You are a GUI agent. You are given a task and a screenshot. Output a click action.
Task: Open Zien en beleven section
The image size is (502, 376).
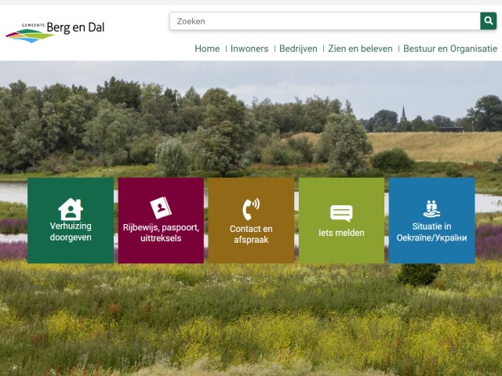point(360,49)
